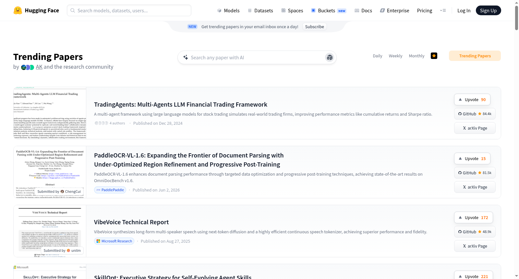Open the PaddleOCR-VL-1.6 paper title

click(189, 160)
